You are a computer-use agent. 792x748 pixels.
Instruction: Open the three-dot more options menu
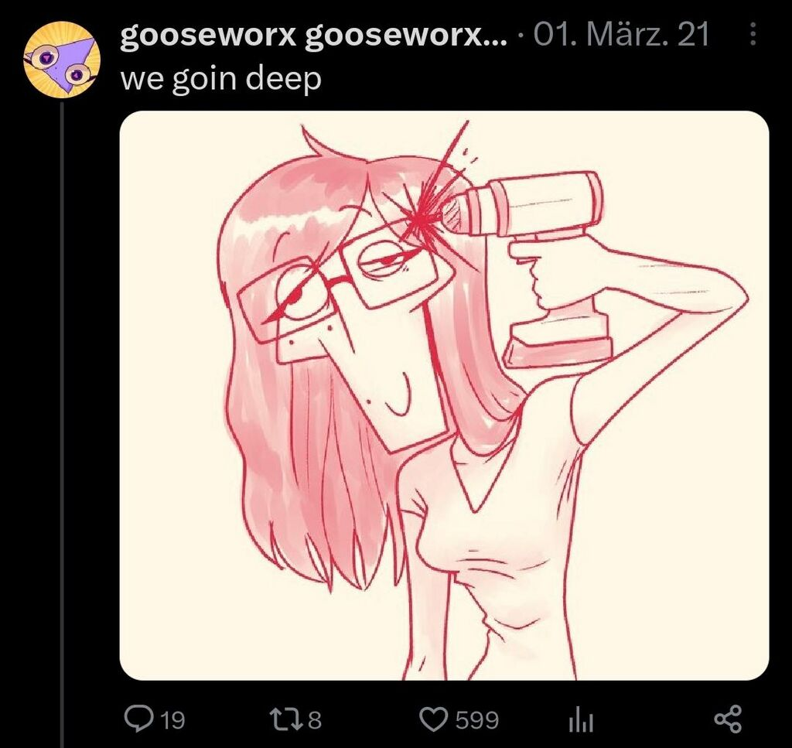(x=753, y=34)
